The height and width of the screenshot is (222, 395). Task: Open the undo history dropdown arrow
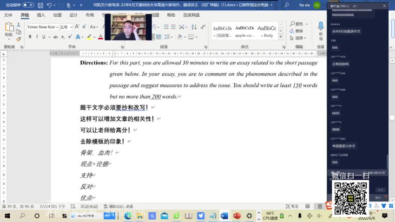[54, 5]
